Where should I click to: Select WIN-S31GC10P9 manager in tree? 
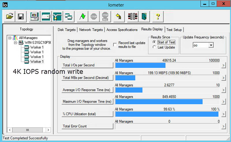click(x=38, y=43)
